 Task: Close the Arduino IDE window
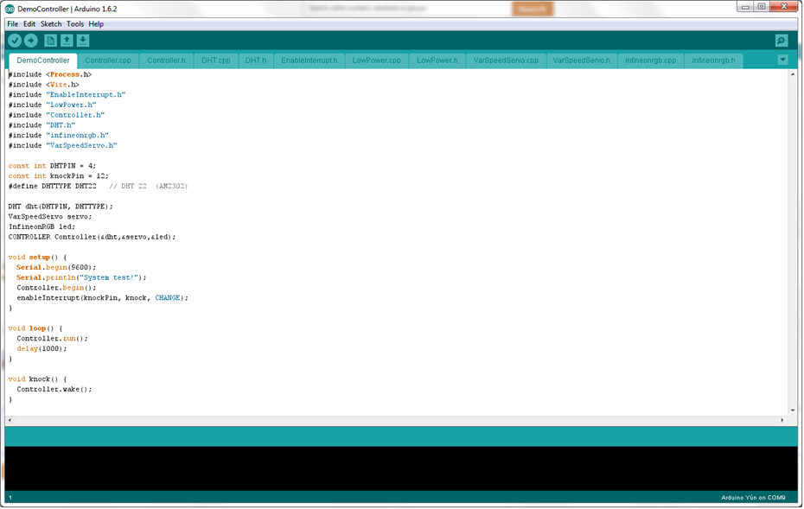[x=784, y=7]
